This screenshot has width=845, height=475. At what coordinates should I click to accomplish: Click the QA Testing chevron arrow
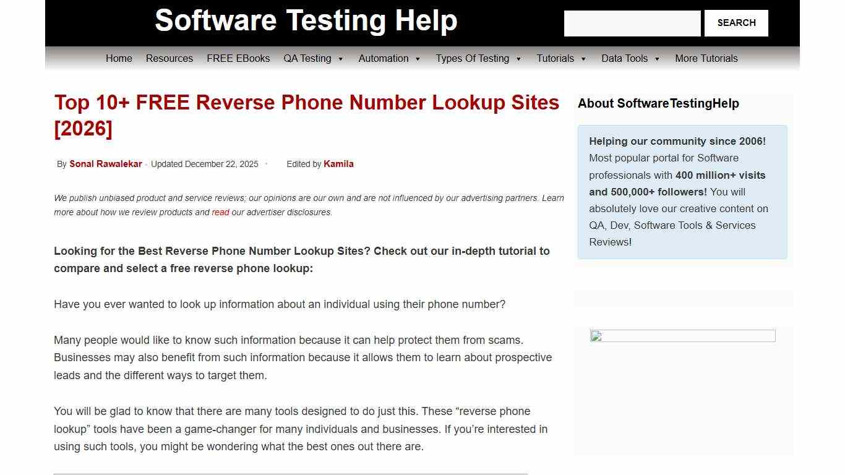339,59
